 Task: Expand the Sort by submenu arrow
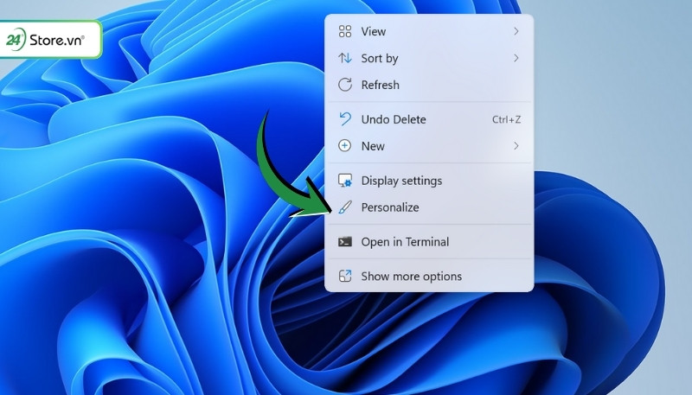516,59
